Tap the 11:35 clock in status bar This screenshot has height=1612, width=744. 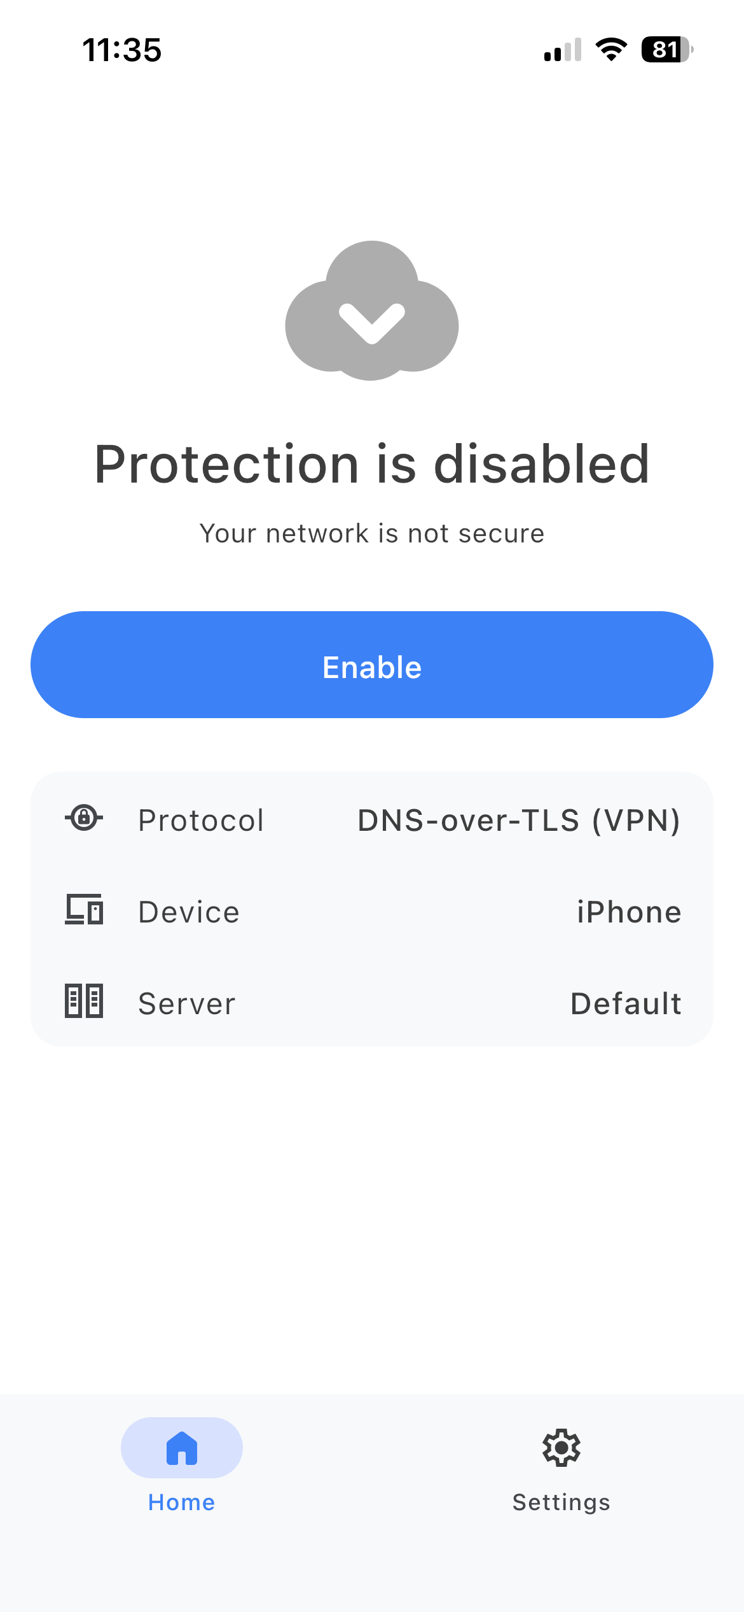[x=122, y=50]
